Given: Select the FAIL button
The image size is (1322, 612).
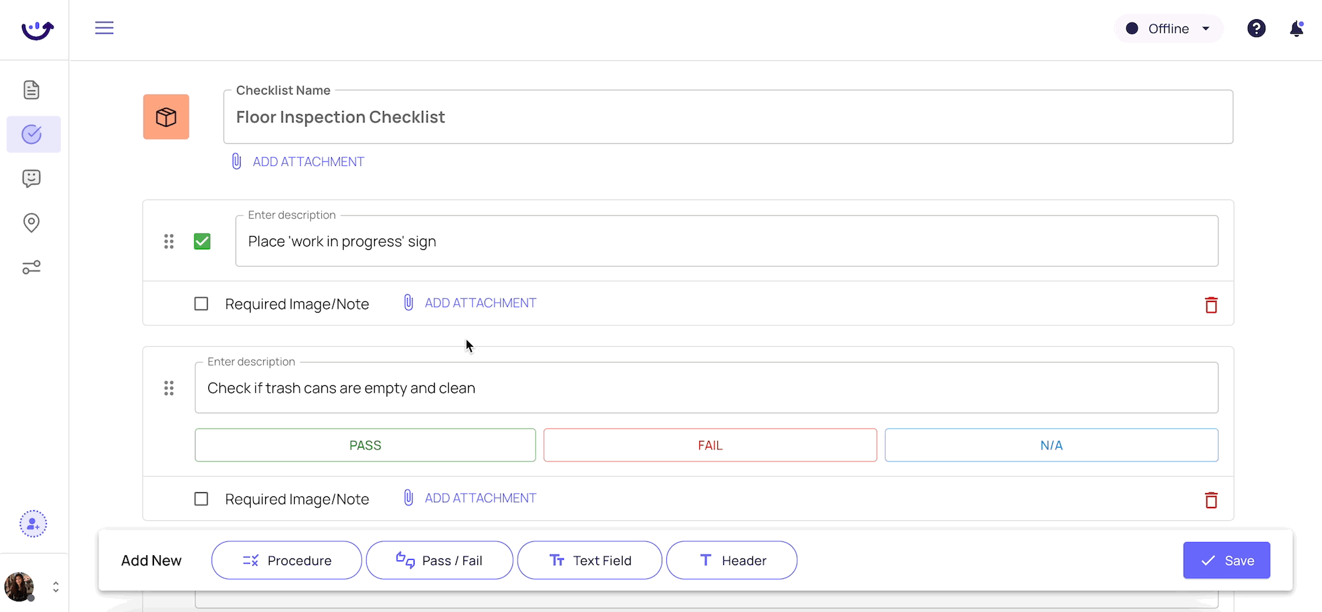Looking at the screenshot, I should 710,445.
